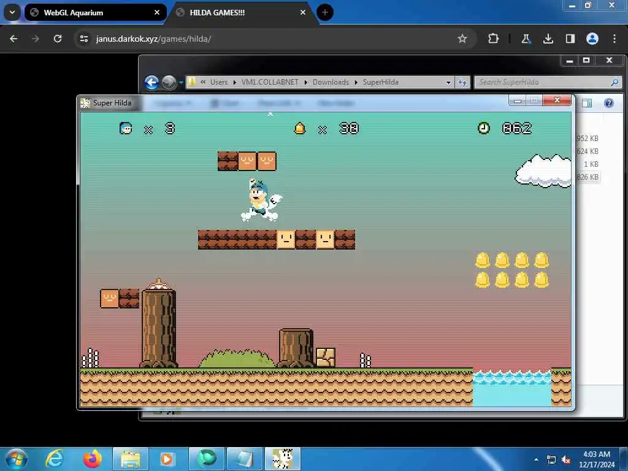Open the Extensions puzzle icon

point(494,39)
